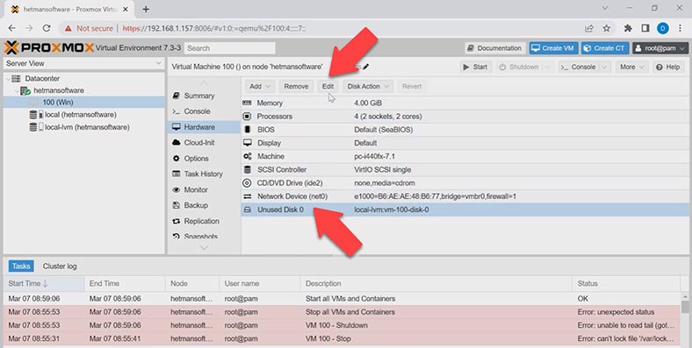Switch to the Tasks tab
This screenshot has width=692, height=348.
click(21, 266)
